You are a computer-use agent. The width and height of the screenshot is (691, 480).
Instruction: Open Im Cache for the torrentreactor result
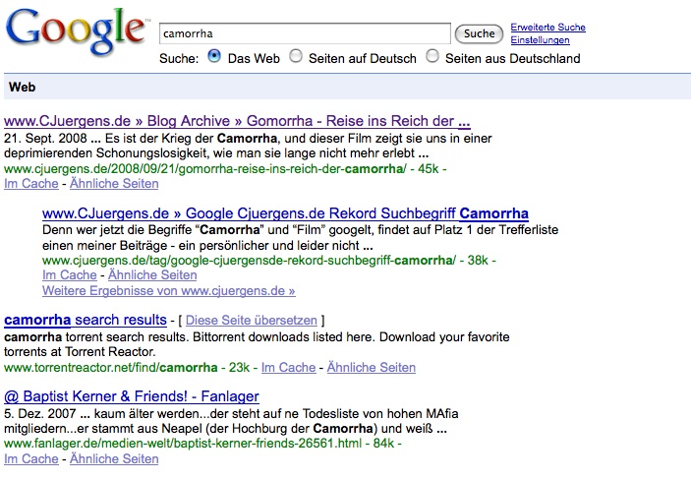tap(289, 367)
